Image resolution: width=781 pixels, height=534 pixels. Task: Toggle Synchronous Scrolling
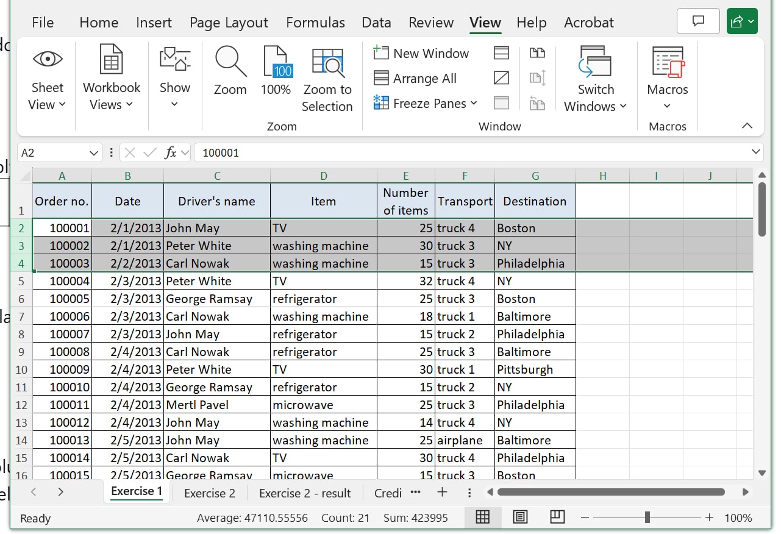click(538, 78)
